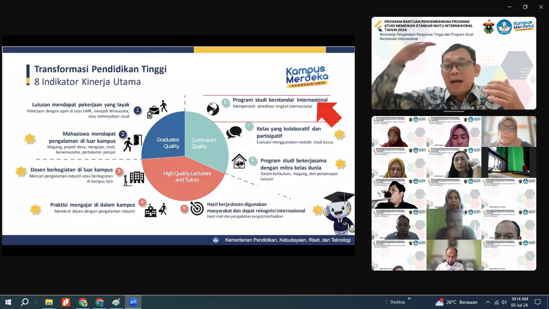Open the network Wi-Fi tray icon
Screen dimensions: 549x309
496,302
